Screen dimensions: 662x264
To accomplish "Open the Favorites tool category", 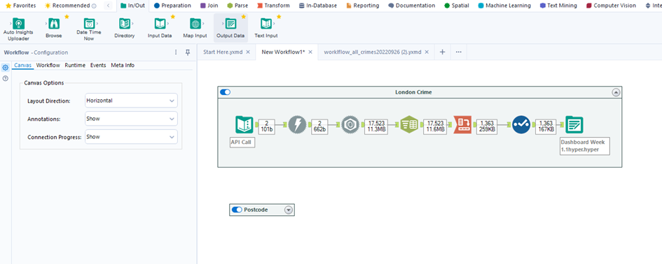I will click(20, 6).
